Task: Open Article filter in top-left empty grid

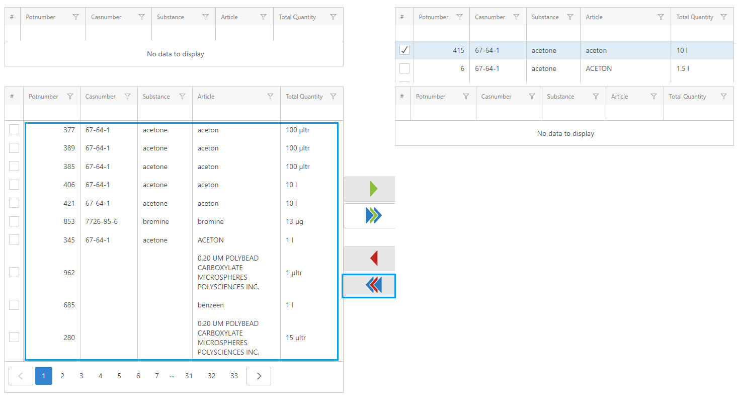Action: (263, 17)
